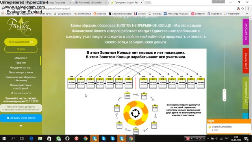
Task: Click the up chevron of the page scroller
Action: pos(224,91)
